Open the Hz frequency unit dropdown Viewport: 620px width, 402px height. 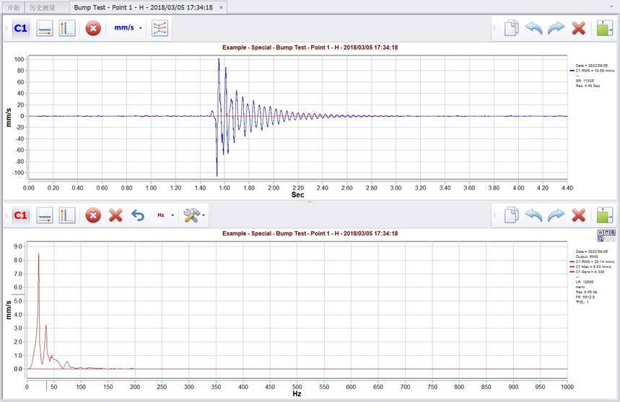tap(165, 215)
